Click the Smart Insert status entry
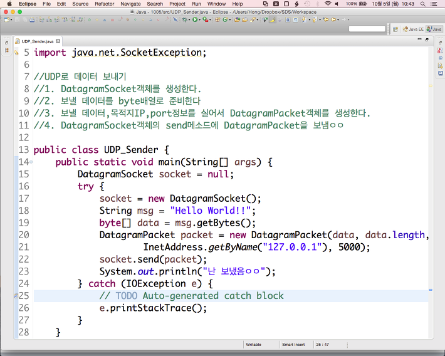The height and width of the screenshot is (356, 445). click(293, 344)
